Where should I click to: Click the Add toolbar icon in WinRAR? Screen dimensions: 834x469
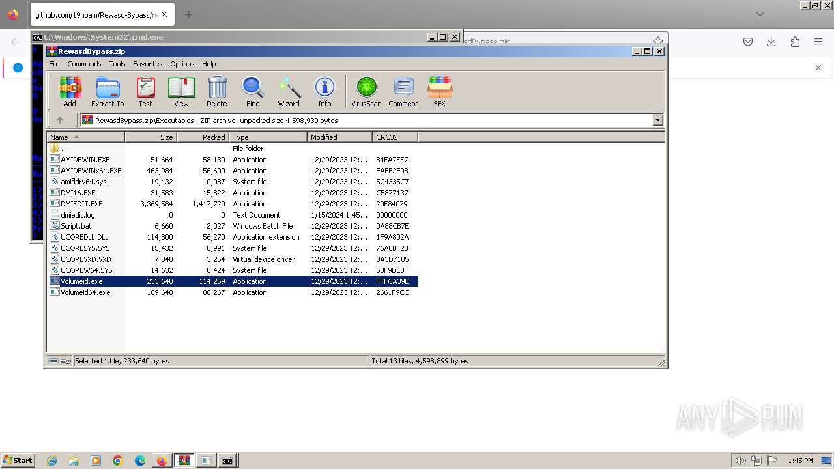click(x=70, y=92)
